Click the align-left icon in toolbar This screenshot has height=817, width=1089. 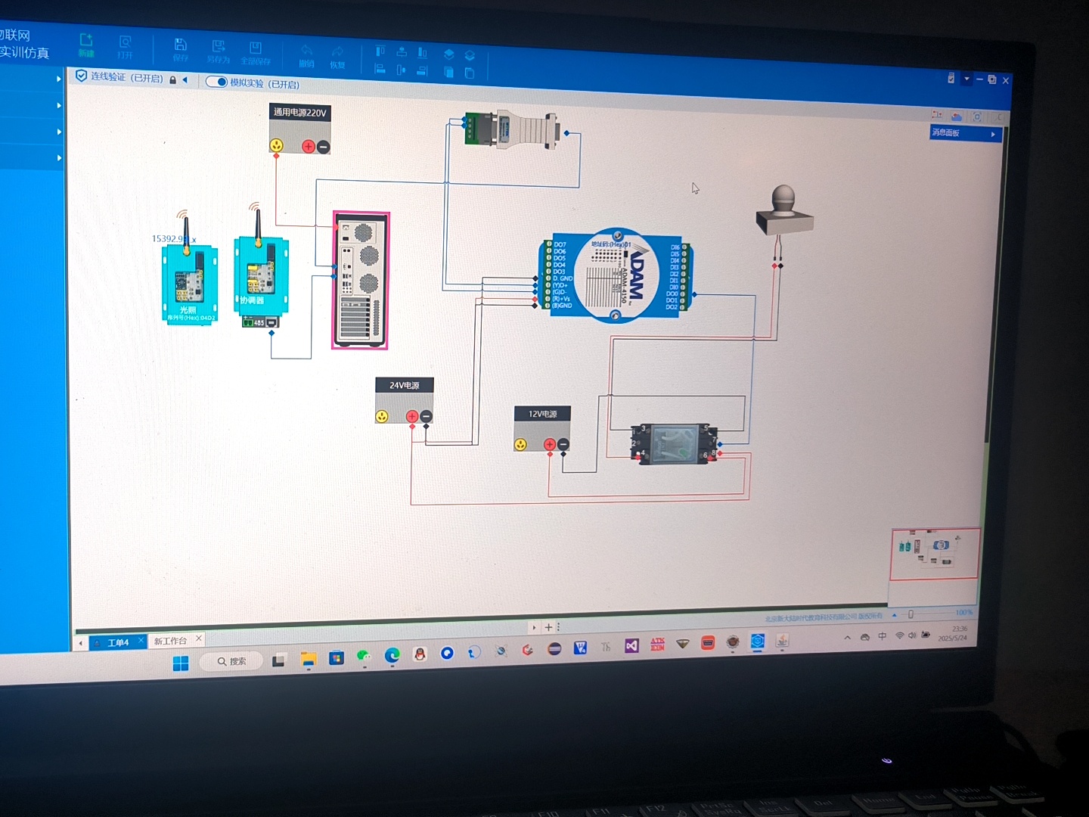click(x=380, y=69)
